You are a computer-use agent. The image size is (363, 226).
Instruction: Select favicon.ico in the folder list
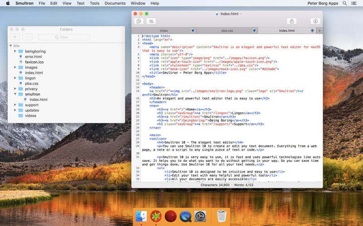coord(34,62)
